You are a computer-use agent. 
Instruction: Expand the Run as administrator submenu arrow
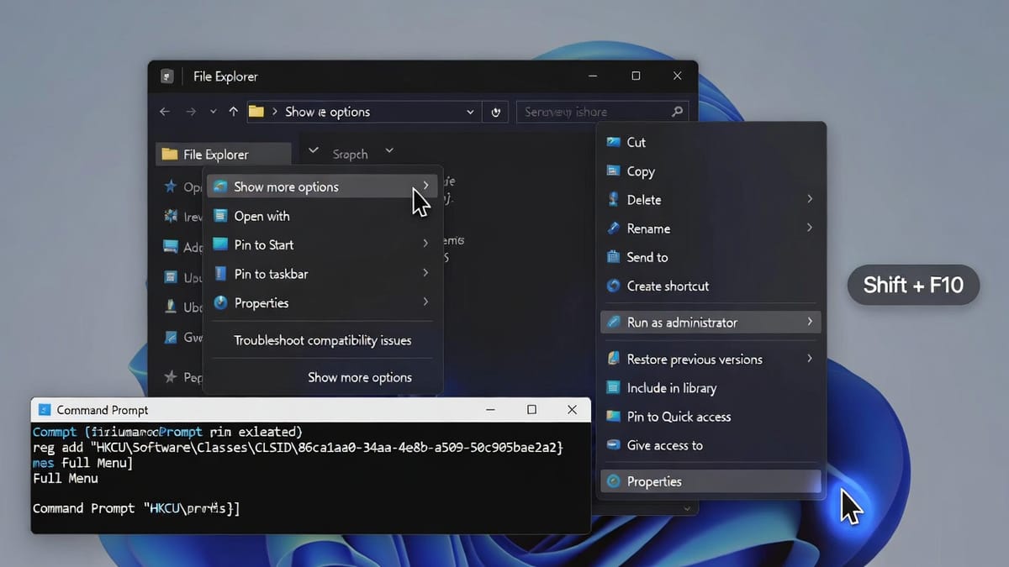click(x=810, y=322)
